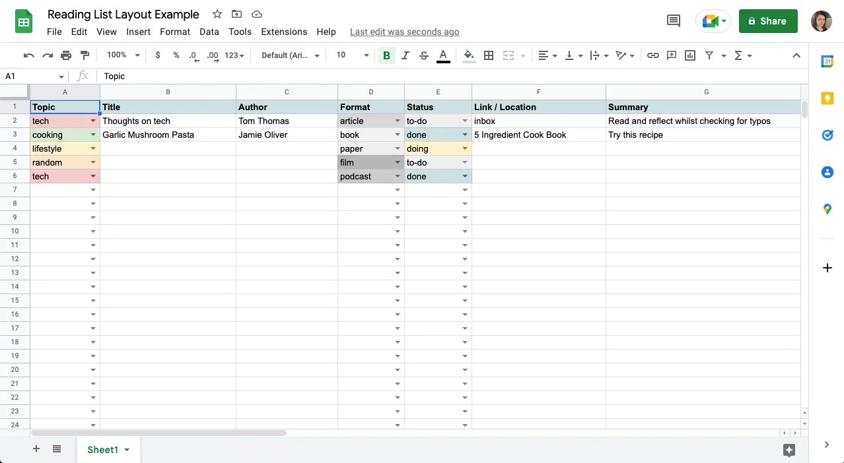Open the functions (Σ) icon
Image resolution: width=844 pixels, height=463 pixels.
[x=739, y=55]
